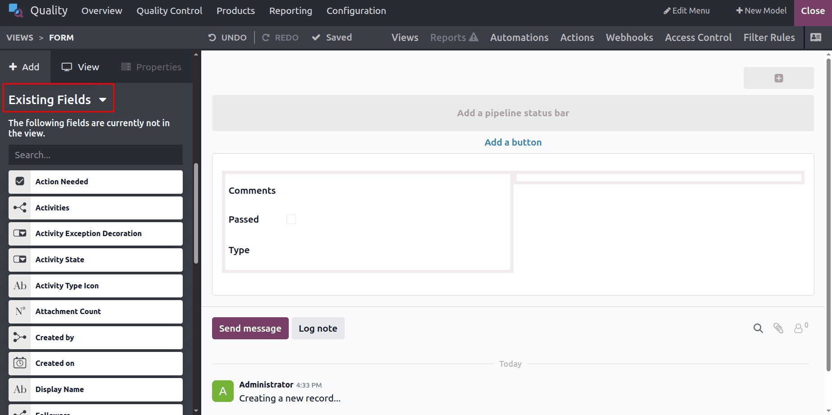The height and width of the screenshot is (415, 832).
Task: Click Add a pipeline status bar area
Action: tap(513, 113)
